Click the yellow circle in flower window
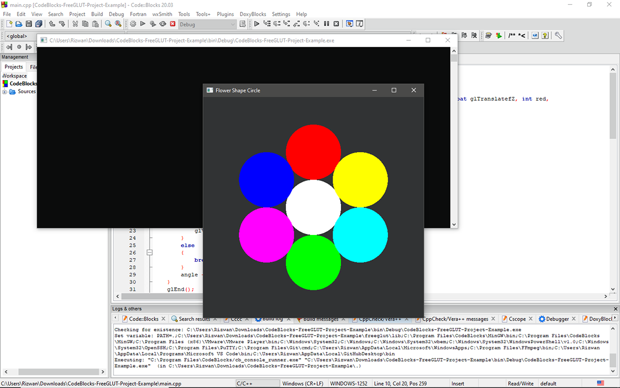Image resolution: width=620 pixels, height=388 pixels. point(360,179)
